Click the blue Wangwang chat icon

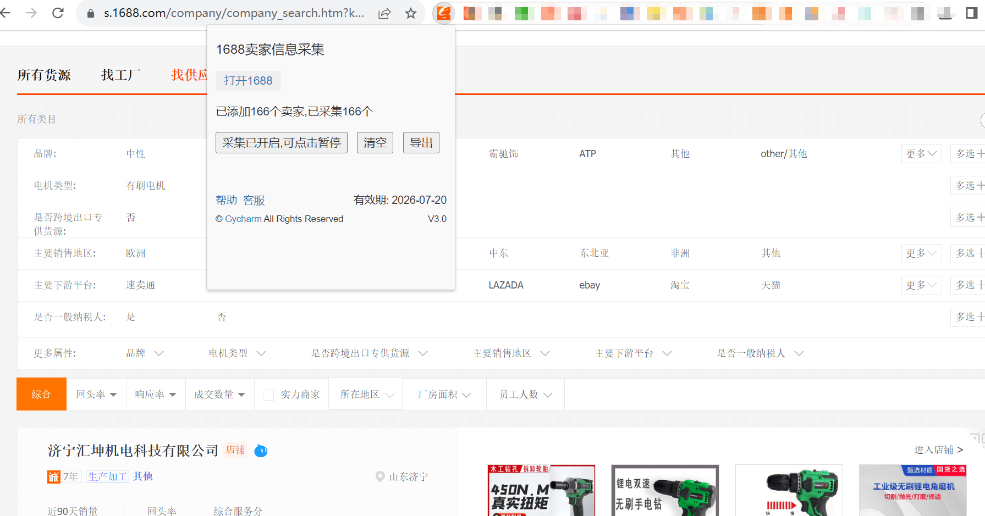pyautogui.click(x=261, y=451)
